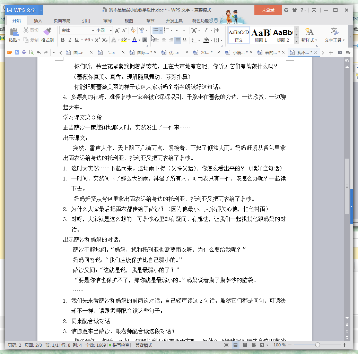Expand the borders dropdown arrow
Viewport: 358px width, 354px height.
221,41
